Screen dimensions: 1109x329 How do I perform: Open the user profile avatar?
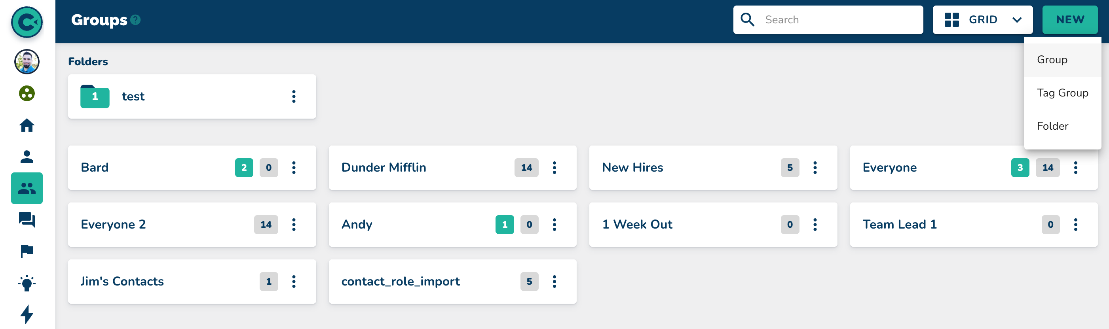click(27, 62)
